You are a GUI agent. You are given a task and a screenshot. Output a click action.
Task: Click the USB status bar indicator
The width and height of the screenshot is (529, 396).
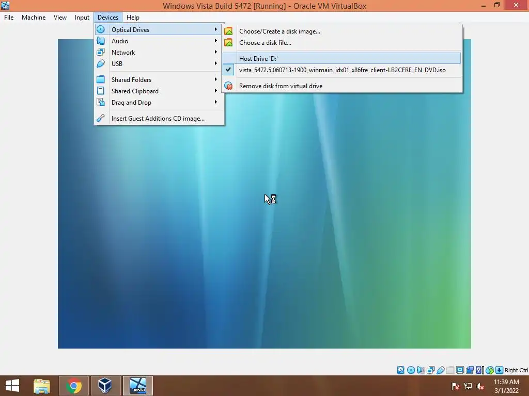pos(440,370)
